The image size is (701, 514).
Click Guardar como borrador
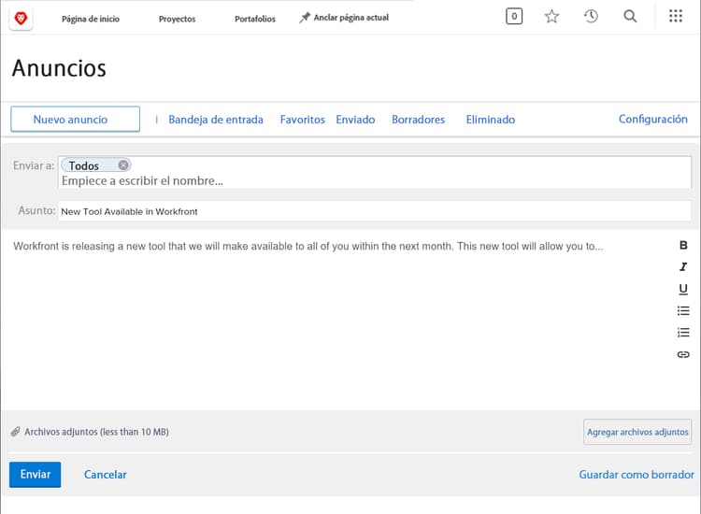(x=637, y=474)
